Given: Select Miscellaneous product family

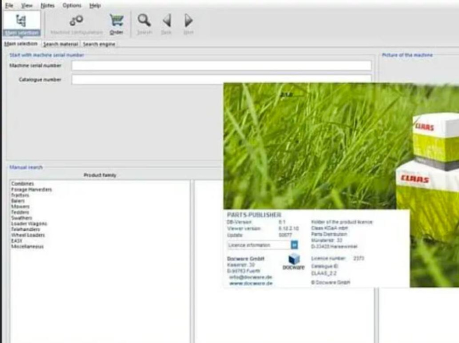Looking at the screenshot, I should coord(27,246).
